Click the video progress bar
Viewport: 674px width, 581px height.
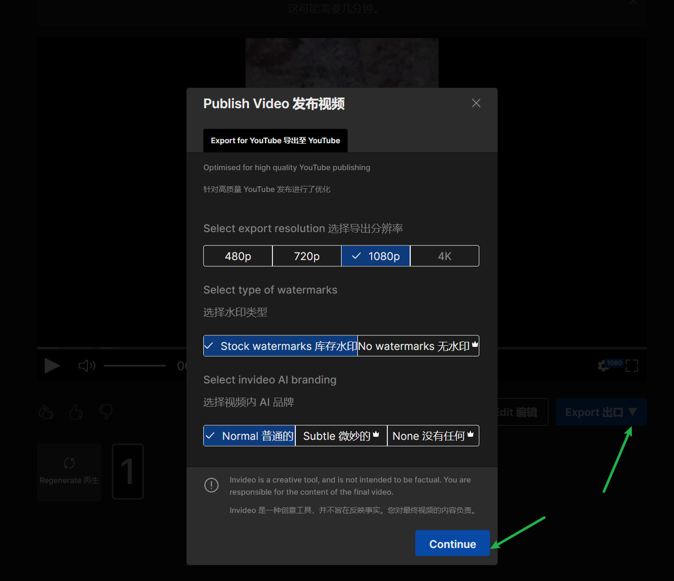tap(112, 348)
